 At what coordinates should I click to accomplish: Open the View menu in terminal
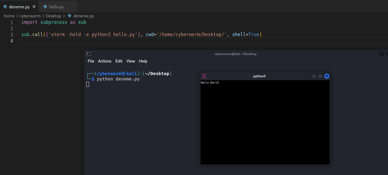tap(131, 61)
